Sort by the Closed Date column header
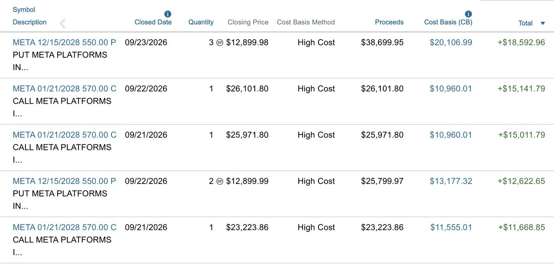The image size is (554, 267). point(153,22)
